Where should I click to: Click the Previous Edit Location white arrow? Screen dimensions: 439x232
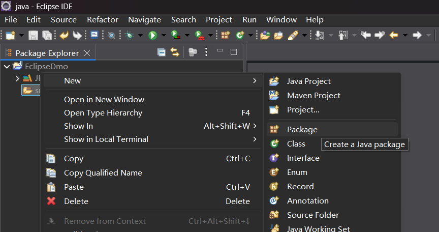coord(366,35)
